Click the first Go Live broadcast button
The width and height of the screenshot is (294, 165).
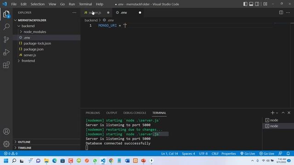click(248, 154)
